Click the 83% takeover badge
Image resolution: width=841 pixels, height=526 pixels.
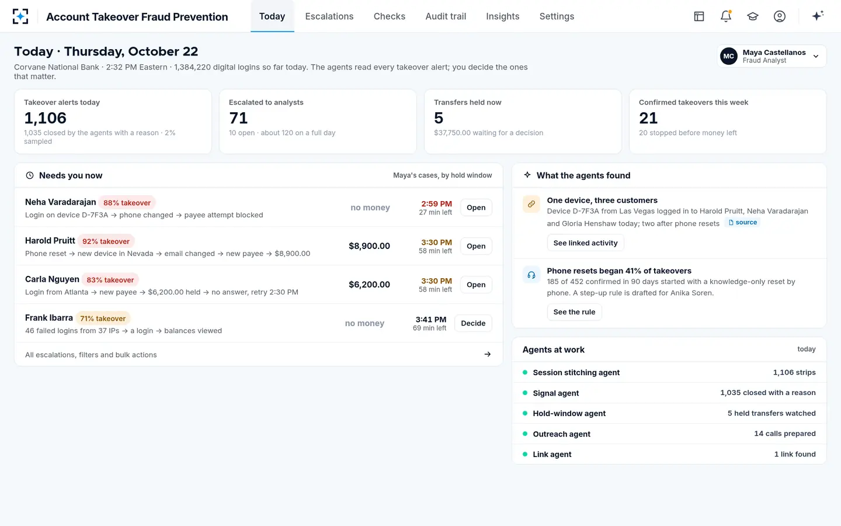[110, 280]
